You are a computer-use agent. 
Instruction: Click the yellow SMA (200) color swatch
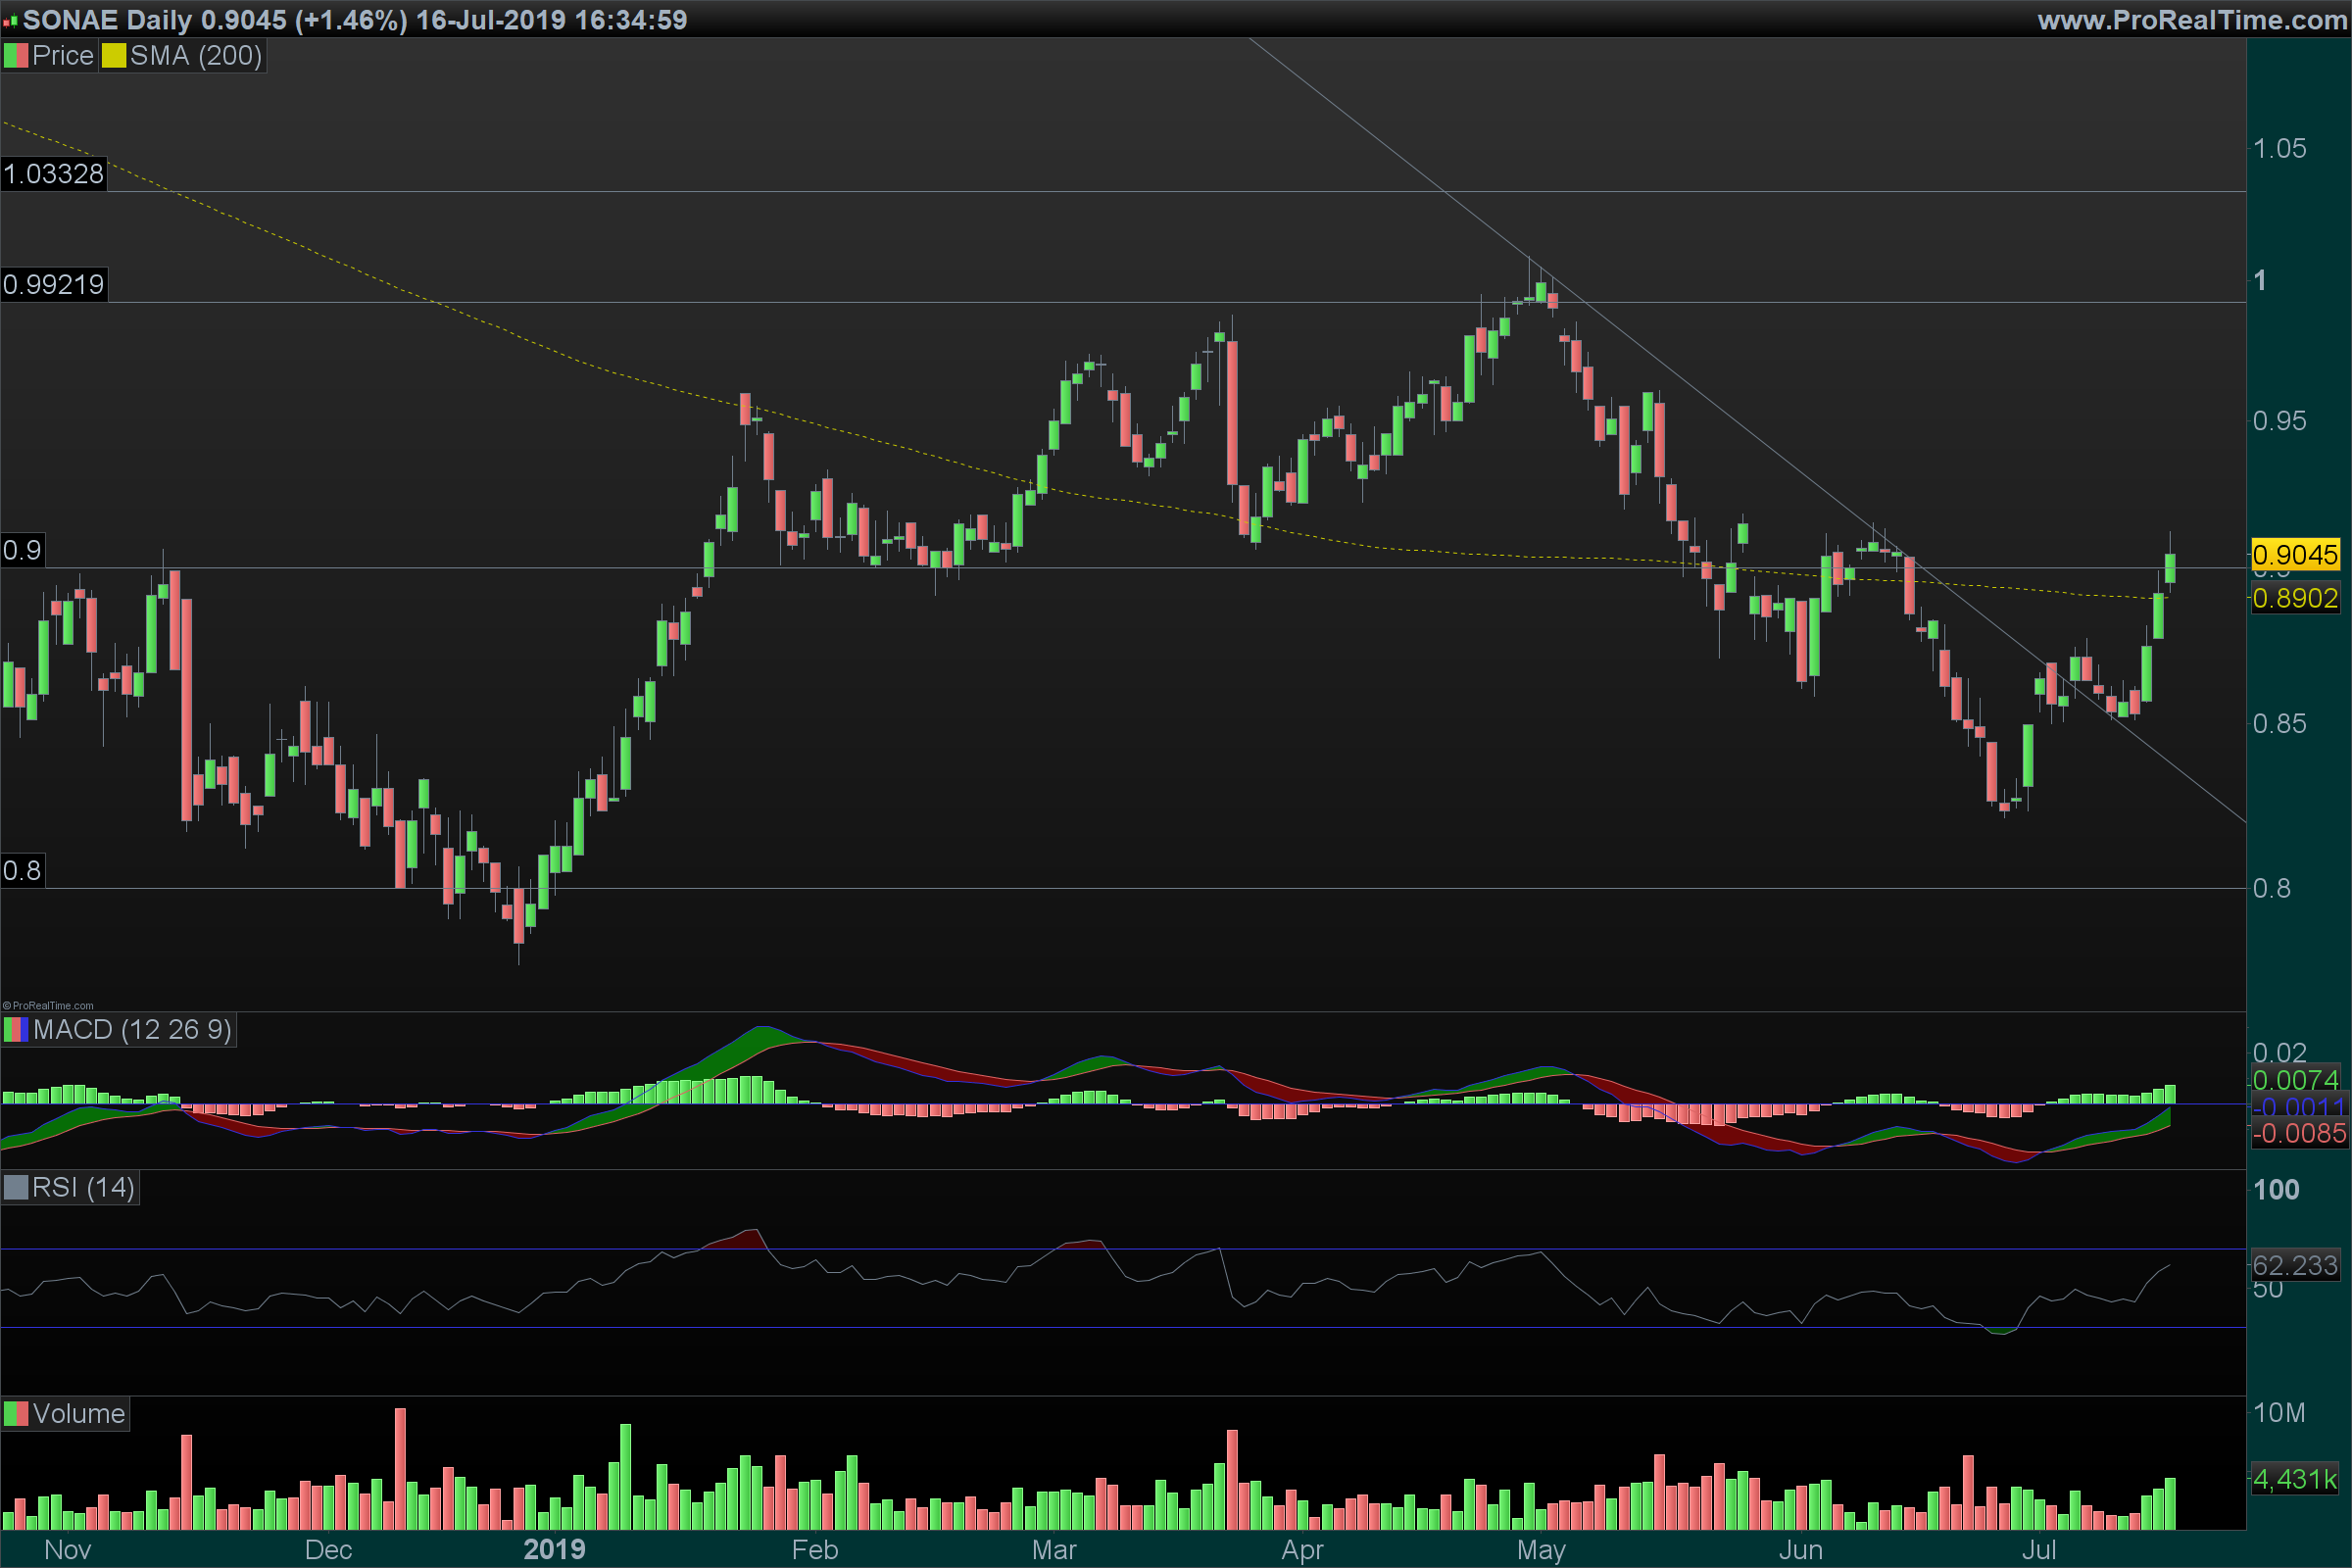coord(113,56)
